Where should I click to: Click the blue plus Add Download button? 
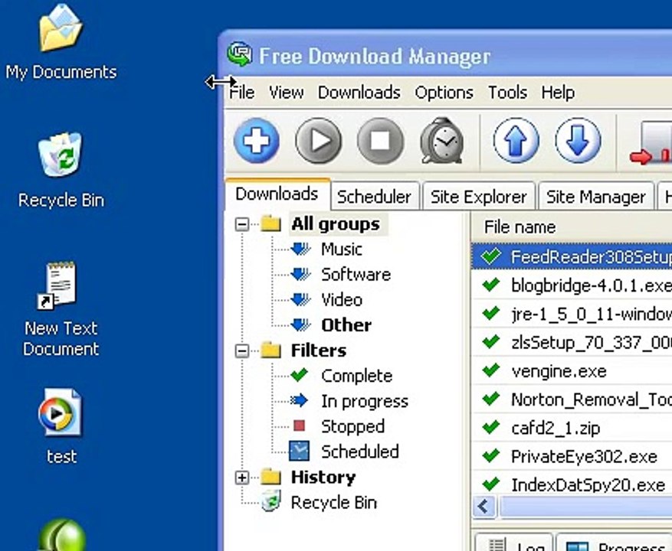[x=257, y=140]
